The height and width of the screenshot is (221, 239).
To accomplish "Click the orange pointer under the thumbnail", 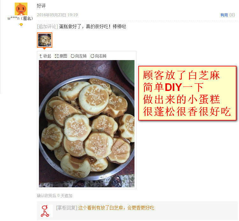I will click(x=44, y=49).
